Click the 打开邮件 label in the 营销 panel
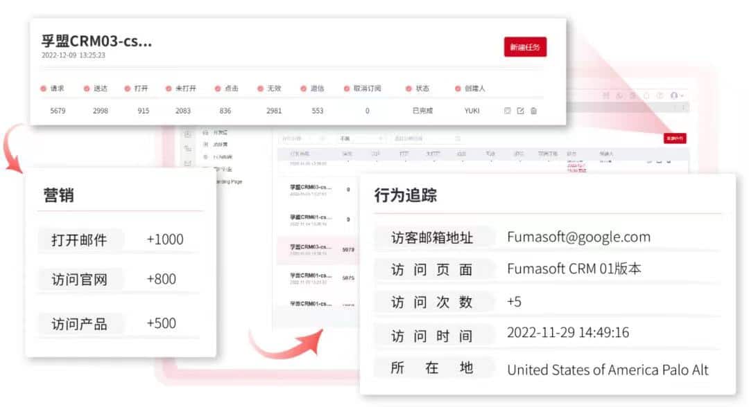The width and height of the screenshot is (749, 407). (x=79, y=239)
